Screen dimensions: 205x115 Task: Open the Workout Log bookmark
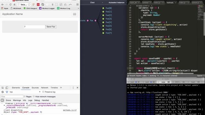(x=64, y=8)
